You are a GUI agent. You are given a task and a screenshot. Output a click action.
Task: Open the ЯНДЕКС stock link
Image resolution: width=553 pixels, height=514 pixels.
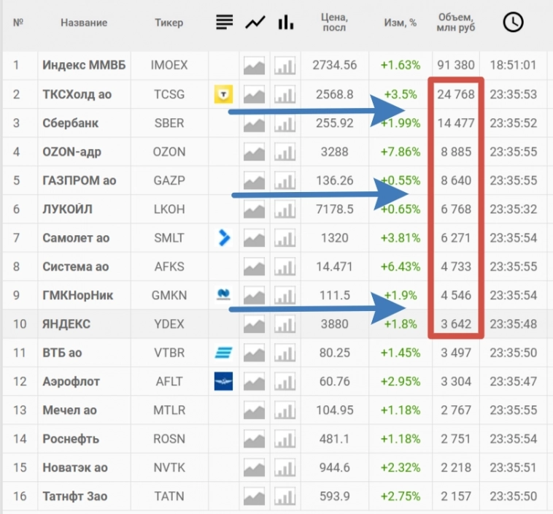point(66,324)
